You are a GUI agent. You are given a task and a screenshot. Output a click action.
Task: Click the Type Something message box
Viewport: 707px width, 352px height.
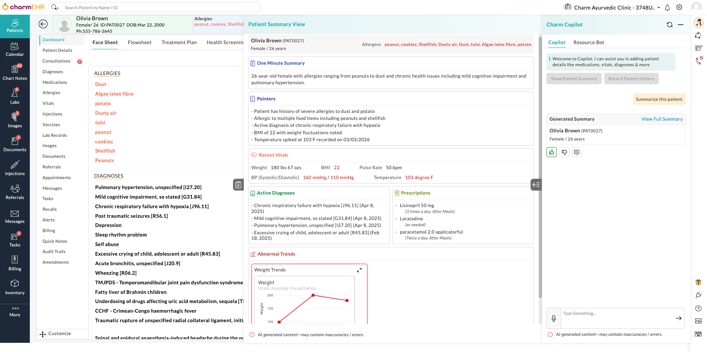[x=617, y=319]
